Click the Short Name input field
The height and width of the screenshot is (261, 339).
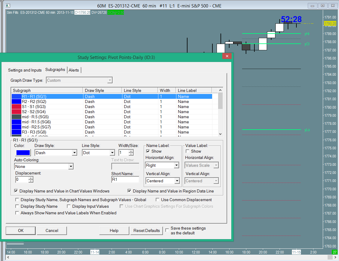pos(125,180)
